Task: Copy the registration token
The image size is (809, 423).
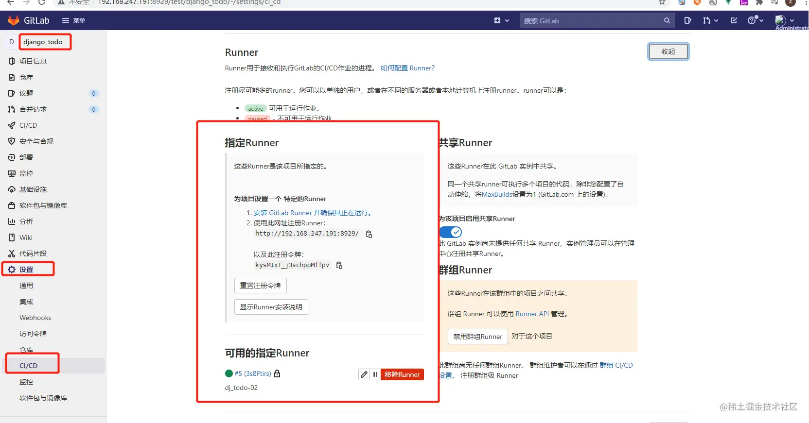Action: click(x=339, y=265)
